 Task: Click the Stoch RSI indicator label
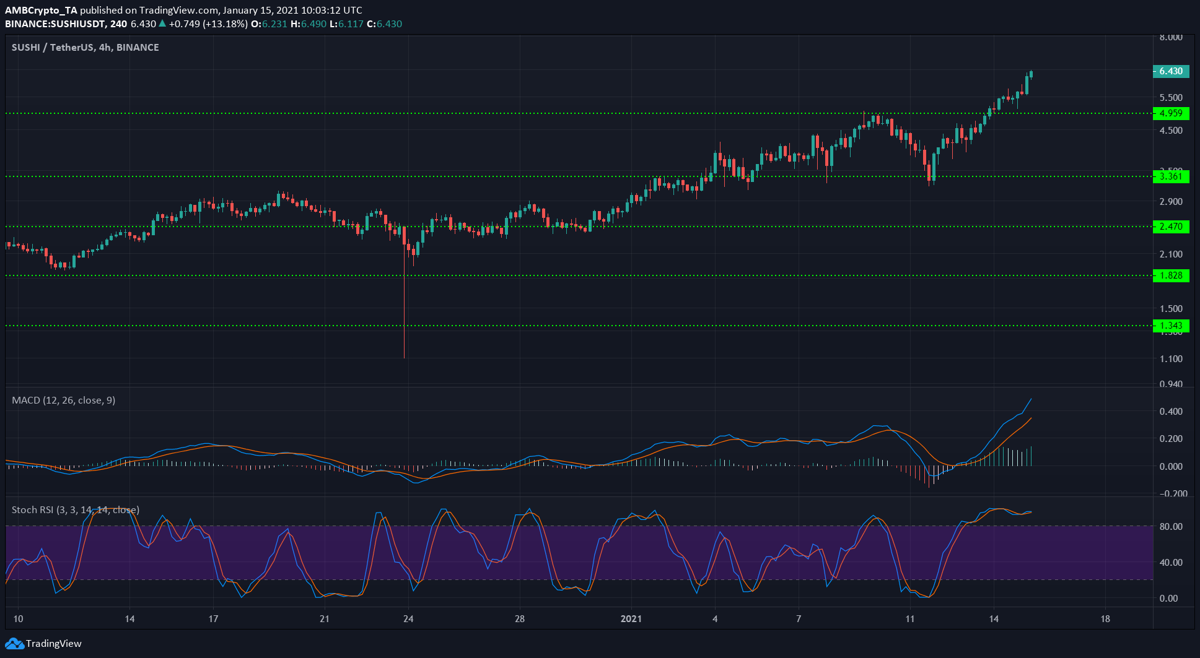tap(76, 510)
